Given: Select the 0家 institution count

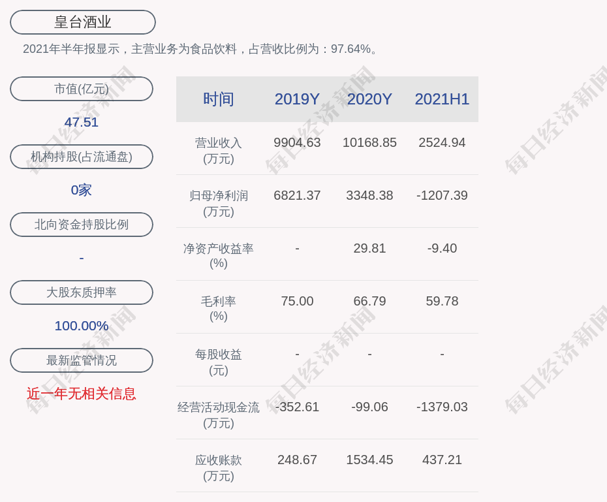Looking at the screenshot, I should point(82,190).
